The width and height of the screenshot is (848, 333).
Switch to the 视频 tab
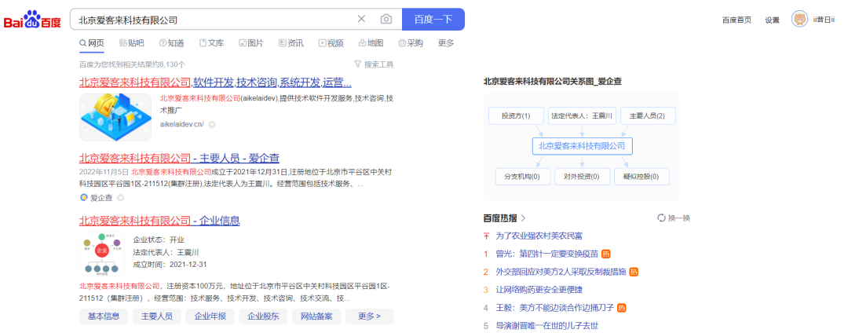click(x=331, y=43)
